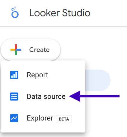
Task: Select Explorer from the Create menu
Action: click(x=43, y=118)
